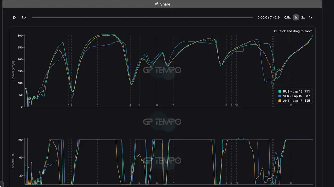The image size is (334, 187).
Task: Click the zoom magnifier icon
Action: point(276,31)
